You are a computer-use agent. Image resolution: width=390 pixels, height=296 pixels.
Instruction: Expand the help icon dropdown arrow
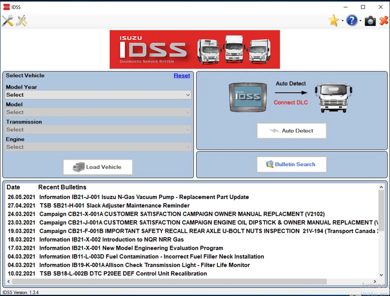coord(360,21)
